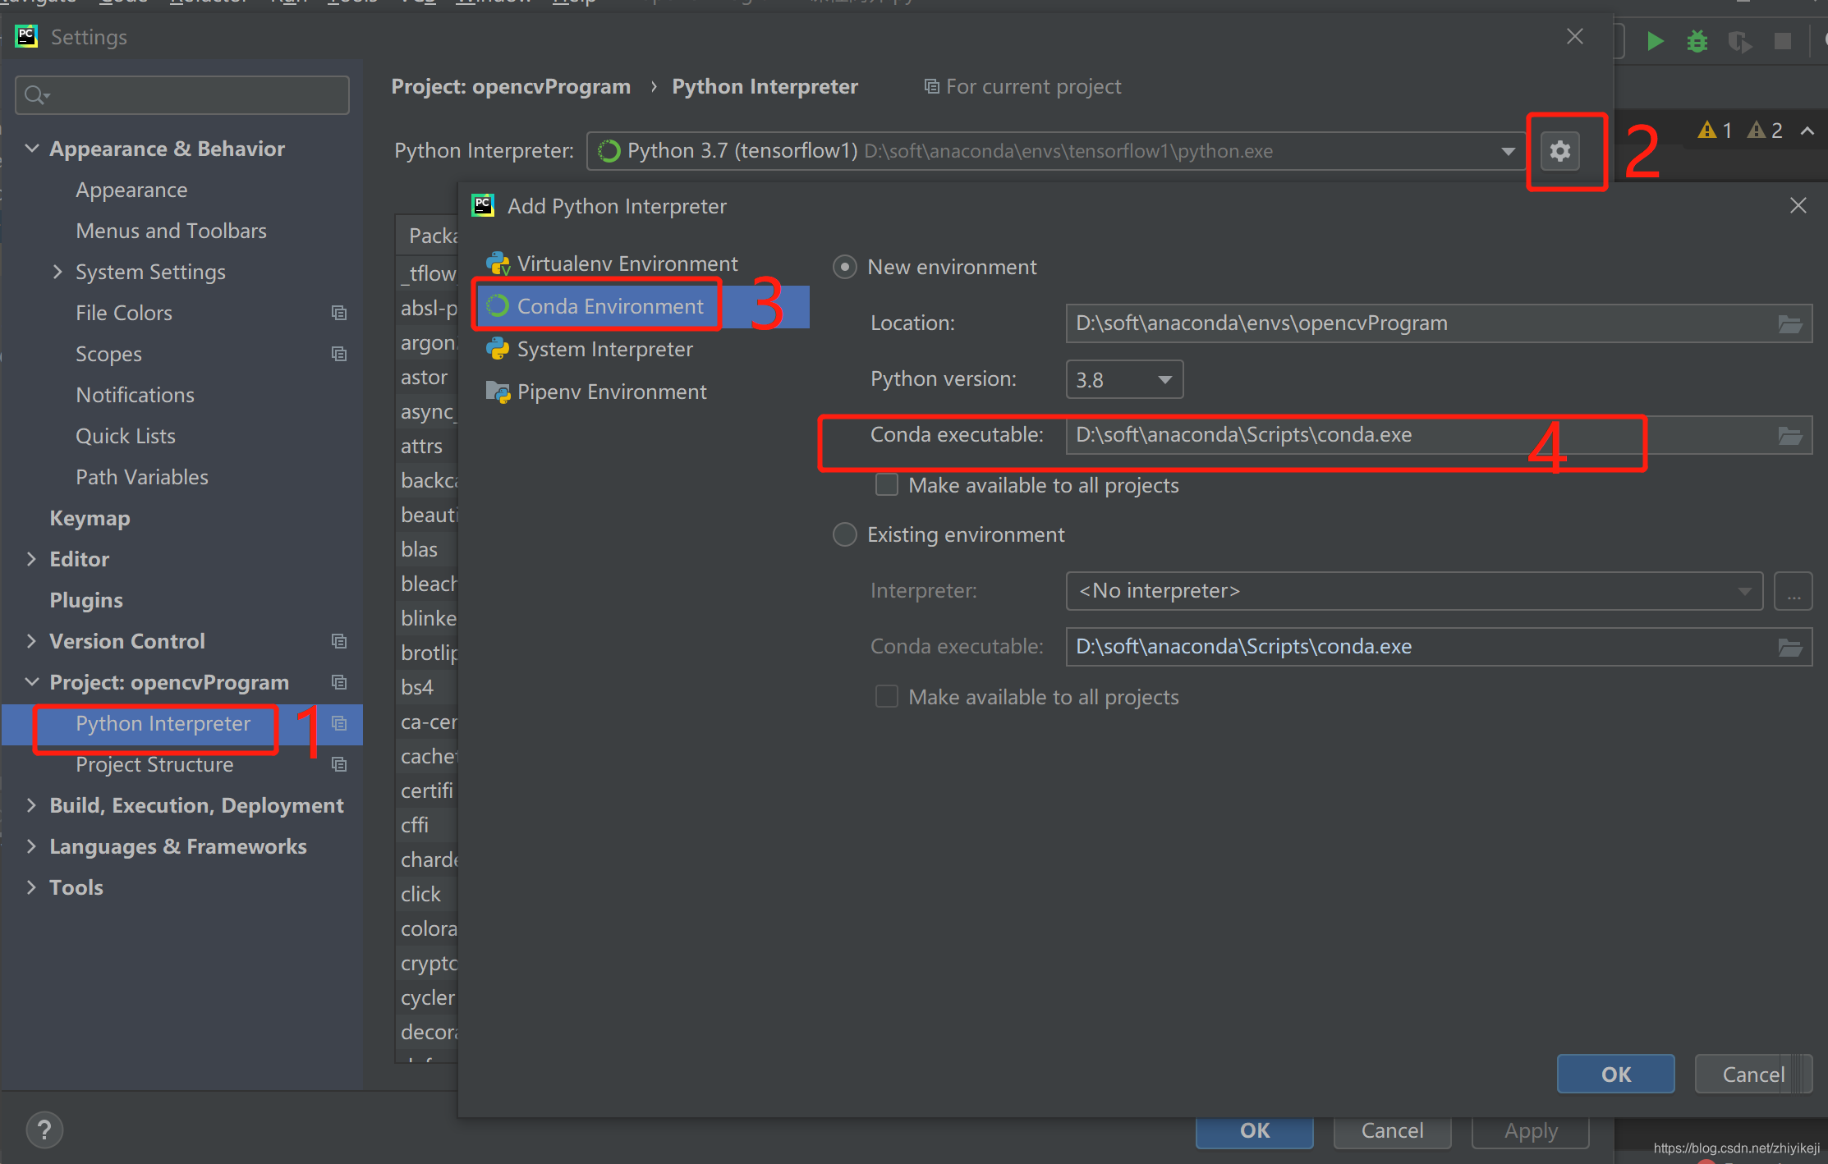Click the project-level icon beside File Colors

pos(339,313)
